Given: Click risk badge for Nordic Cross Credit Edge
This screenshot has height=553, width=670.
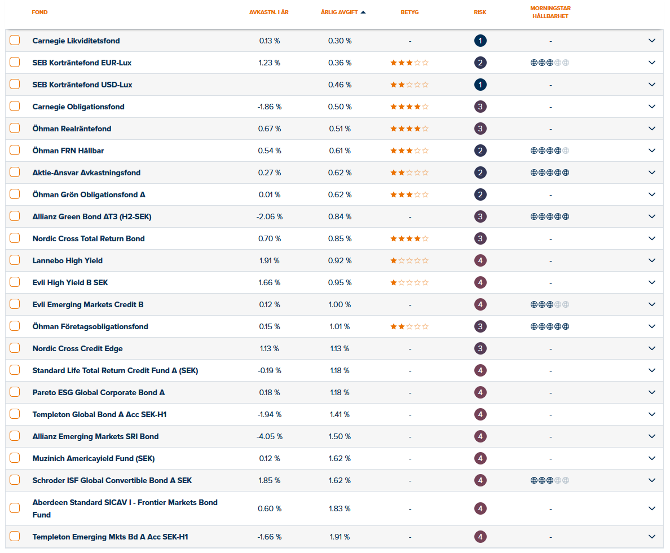Looking at the screenshot, I should pos(480,348).
